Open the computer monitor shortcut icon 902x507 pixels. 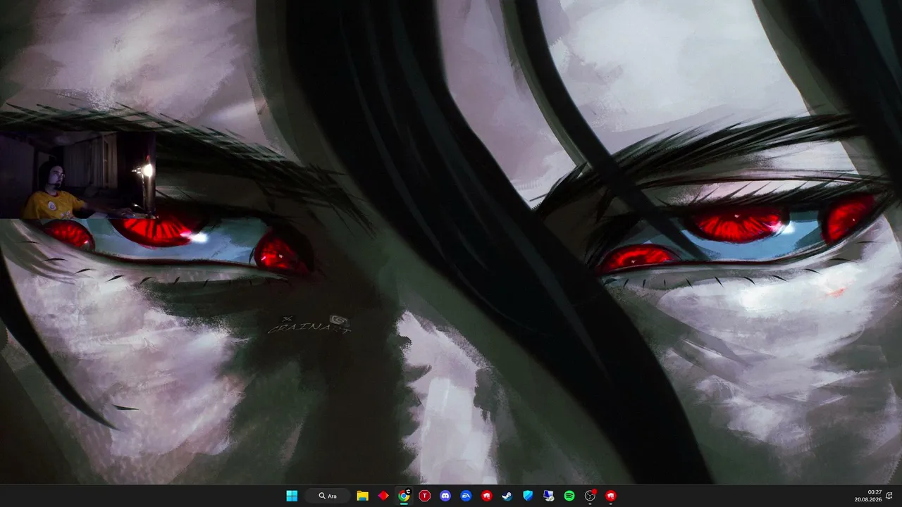548,496
